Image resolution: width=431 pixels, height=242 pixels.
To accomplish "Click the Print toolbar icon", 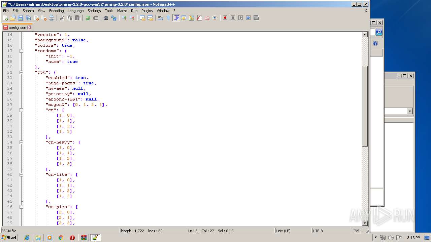I will coord(52,18).
